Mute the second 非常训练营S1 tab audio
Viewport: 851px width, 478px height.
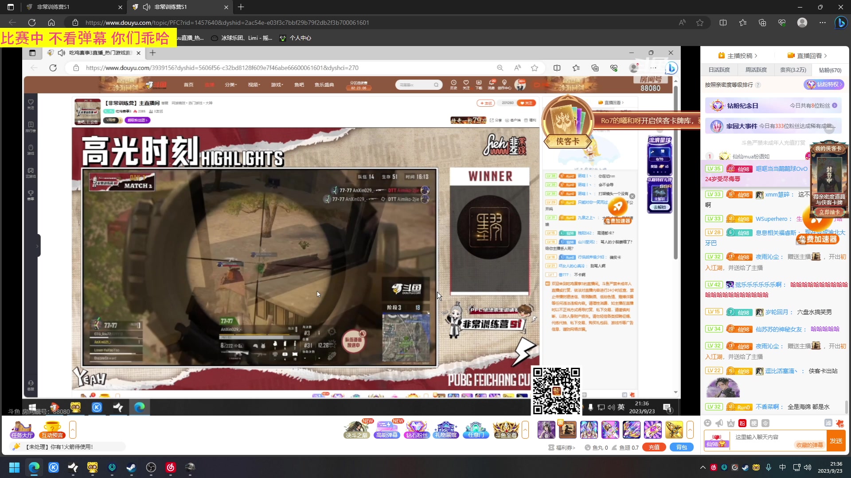(147, 7)
